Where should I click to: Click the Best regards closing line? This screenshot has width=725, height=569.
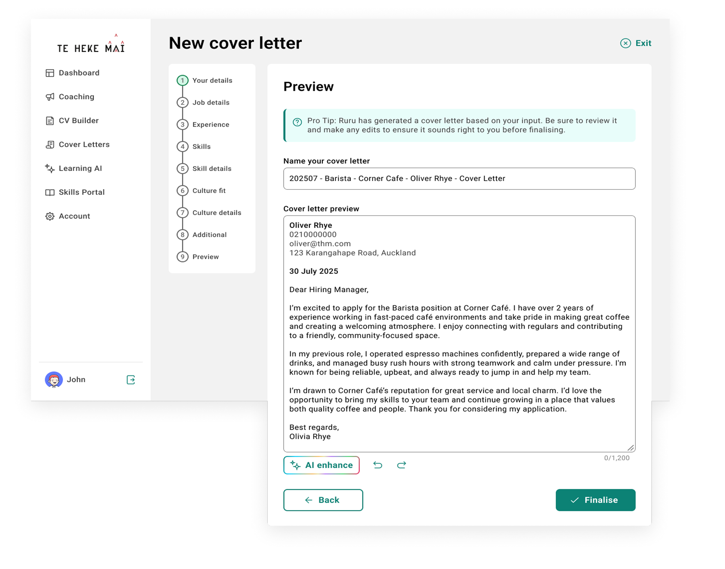(314, 427)
